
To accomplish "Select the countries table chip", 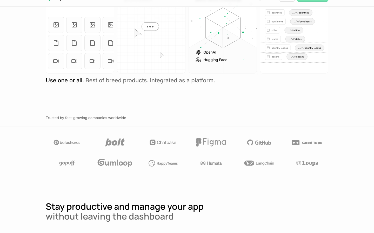I will click(275, 13).
